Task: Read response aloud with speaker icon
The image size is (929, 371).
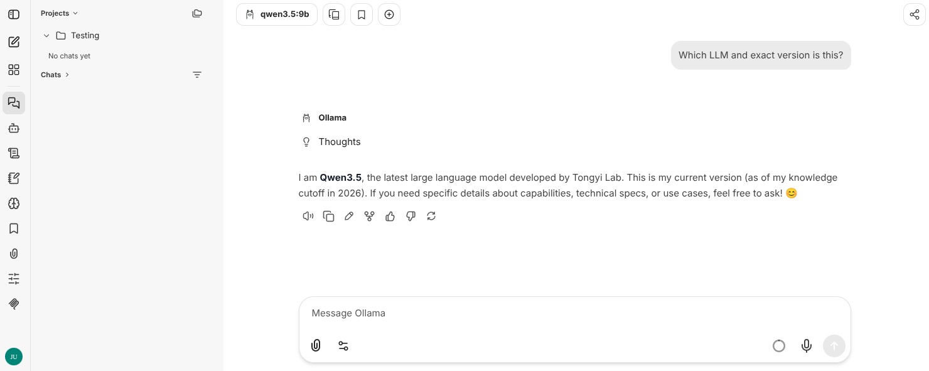Action: point(308,216)
